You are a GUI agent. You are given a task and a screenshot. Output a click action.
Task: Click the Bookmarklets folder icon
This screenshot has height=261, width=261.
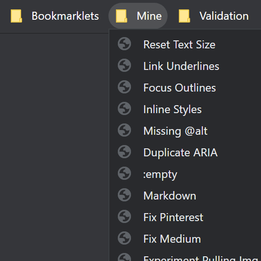pos(16,16)
